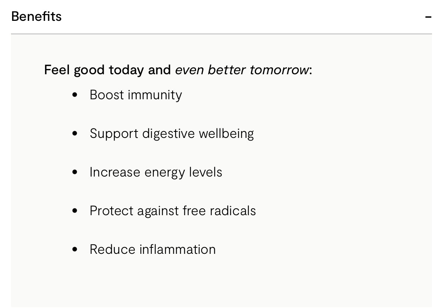The height and width of the screenshot is (308, 443).
Task: Select the Reduce inflammation list item
Action: tap(153, 249)
